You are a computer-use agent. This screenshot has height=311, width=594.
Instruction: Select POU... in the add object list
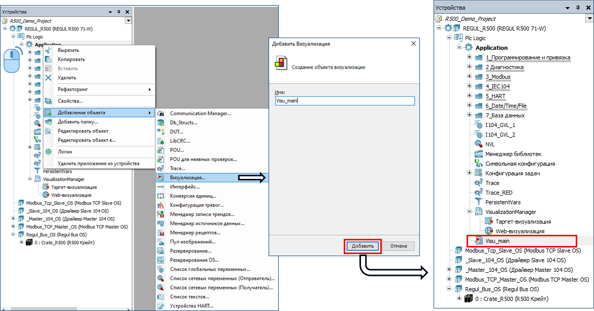(x=177, y=150)
